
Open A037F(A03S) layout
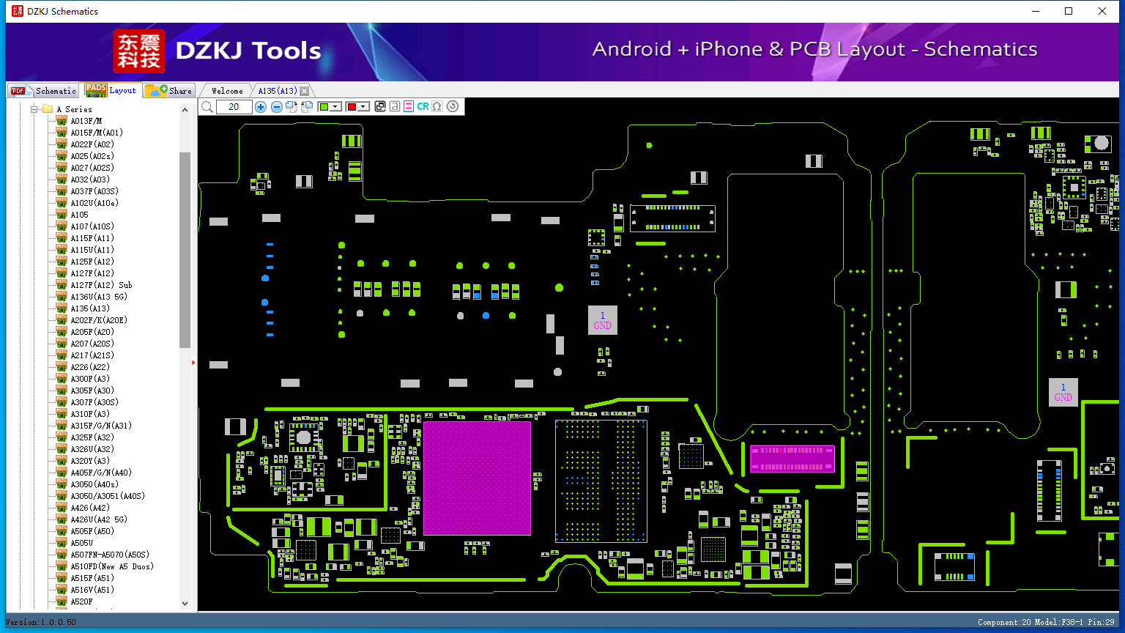[x=94, y=191]
